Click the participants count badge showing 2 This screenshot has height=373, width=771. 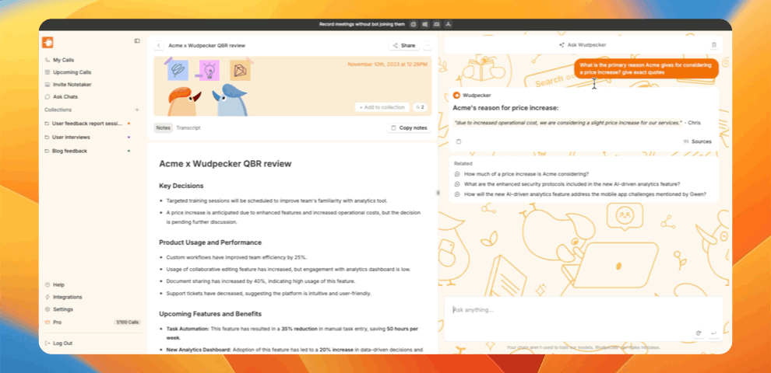point(420,107)
